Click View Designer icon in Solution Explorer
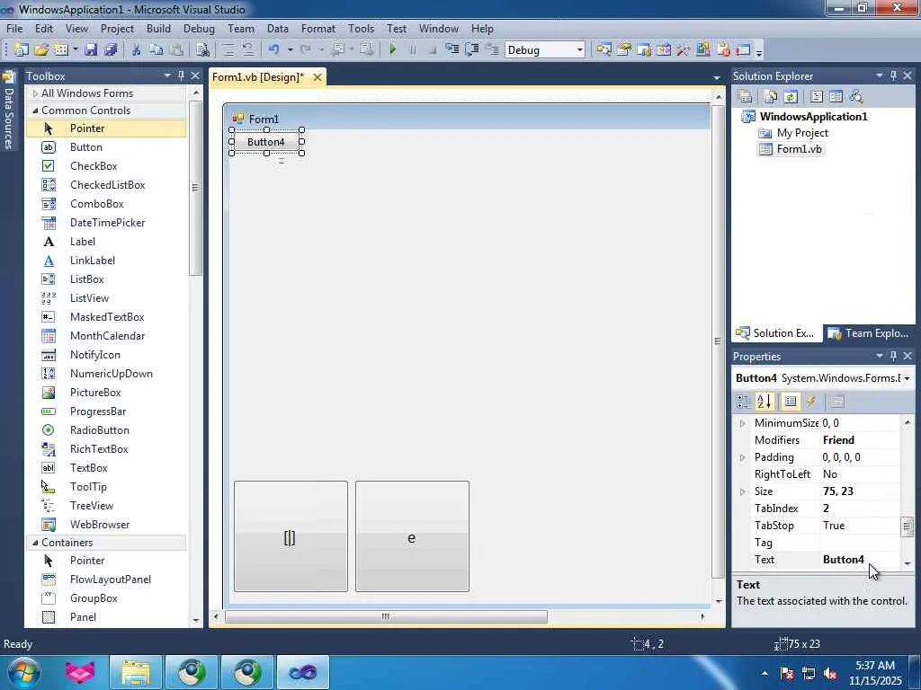 point(836,96)
